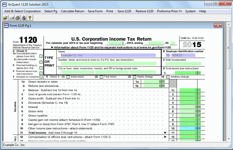Screen dimensions: 233x150
Task: Click the OMB No. 1545-0123 text
Action: (192, 38)
